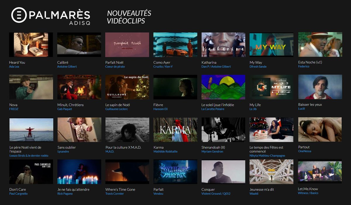Image resolution: width=351 pixels, height=205 pixels.
Task: Open the Parfait by Vendou thumbnail
Action: coord(175,172)
